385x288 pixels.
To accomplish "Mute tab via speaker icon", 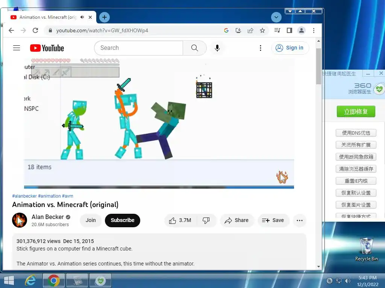I will coord(82,17).
